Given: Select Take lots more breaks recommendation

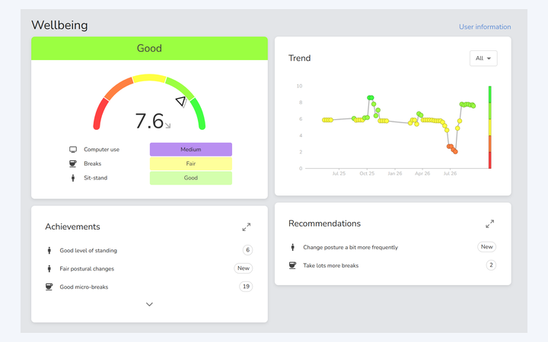Looking at the screenshot, I should 330,265.
